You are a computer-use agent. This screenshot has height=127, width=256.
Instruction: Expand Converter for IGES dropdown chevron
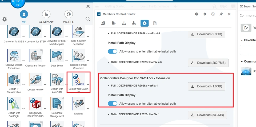23,36
